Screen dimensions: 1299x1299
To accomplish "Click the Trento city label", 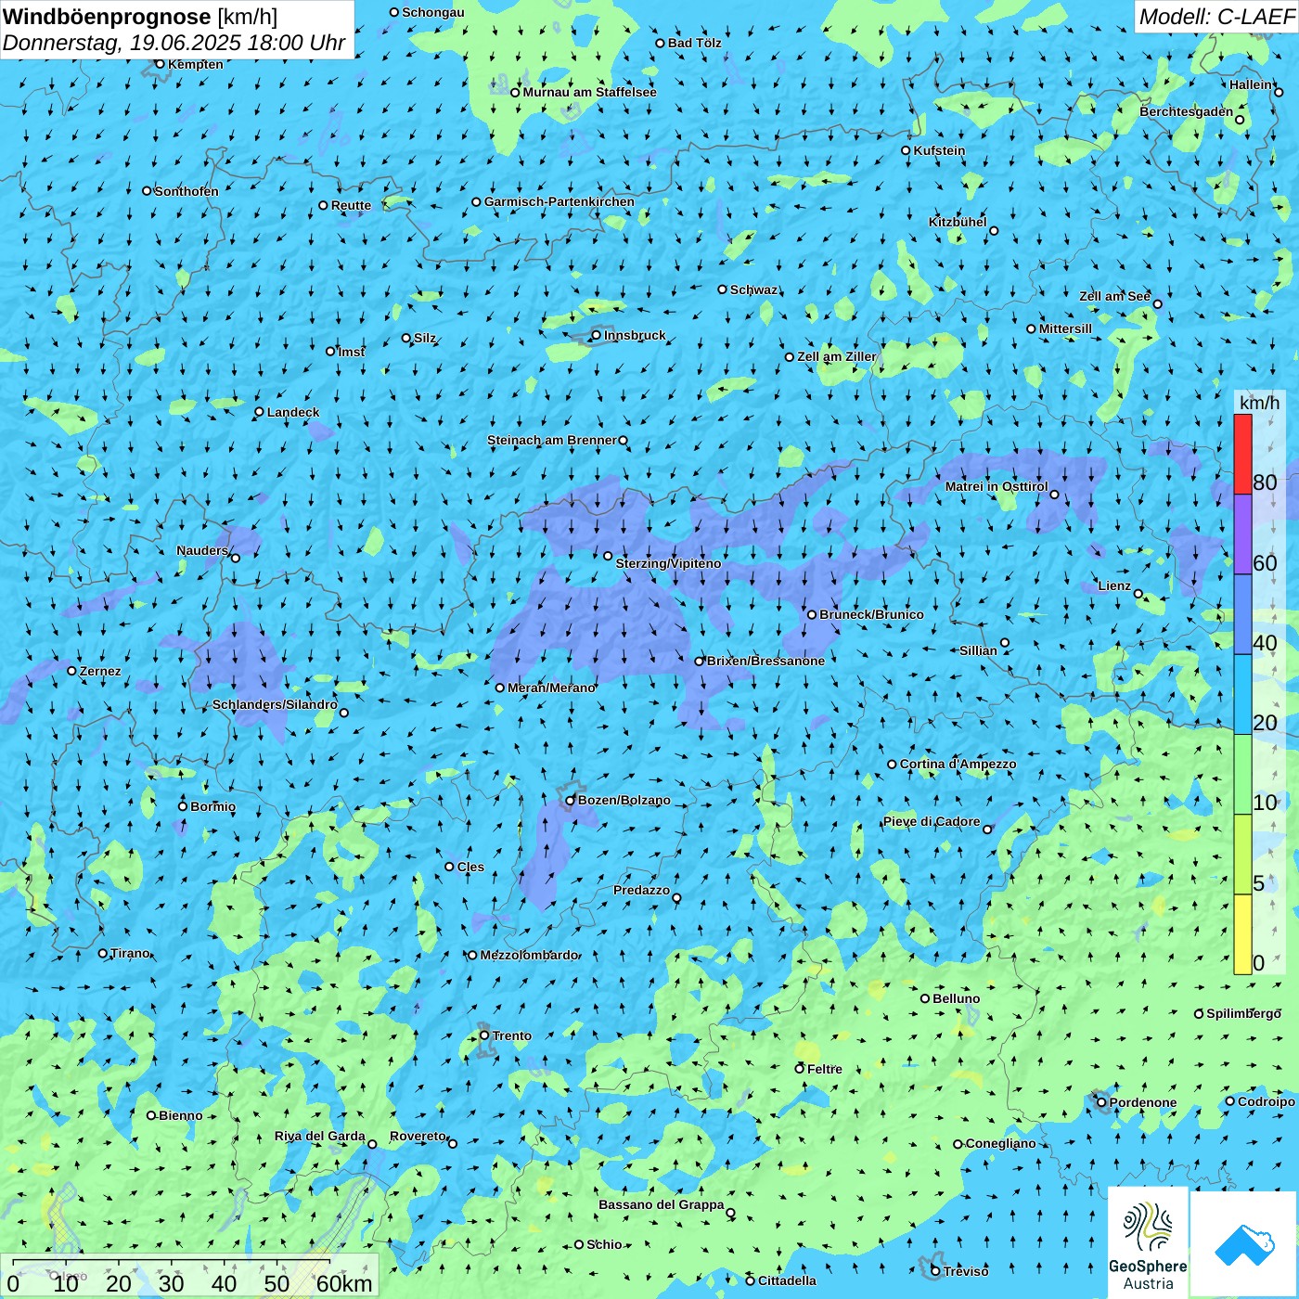I will tap(512, 1035).
